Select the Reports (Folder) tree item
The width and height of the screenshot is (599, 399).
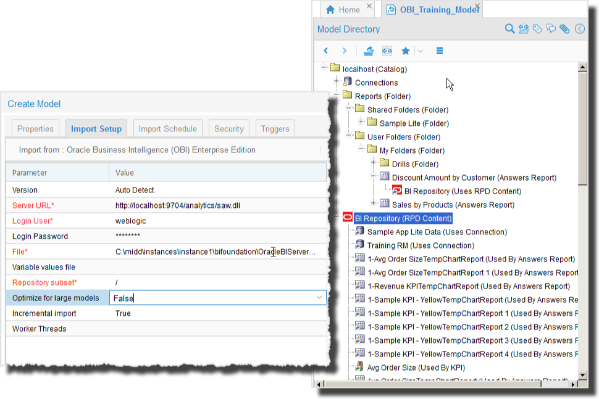tap(383, 96)
